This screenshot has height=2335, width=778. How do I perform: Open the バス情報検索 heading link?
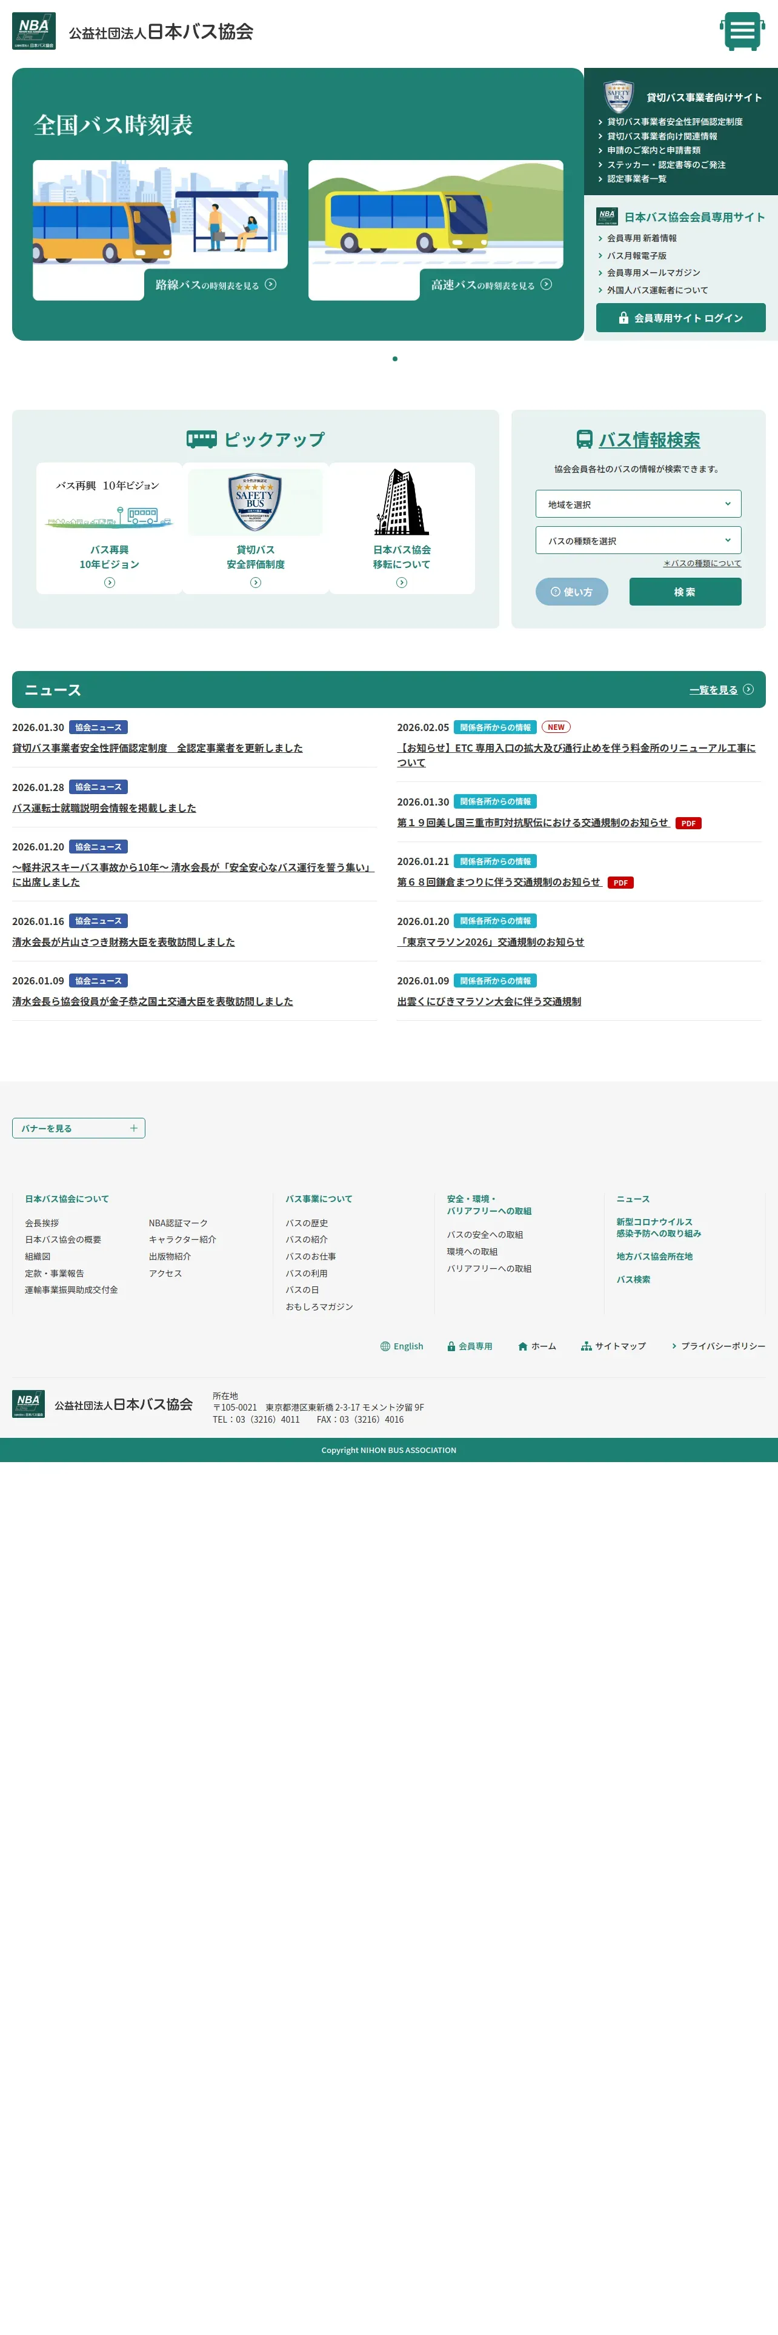648,439
